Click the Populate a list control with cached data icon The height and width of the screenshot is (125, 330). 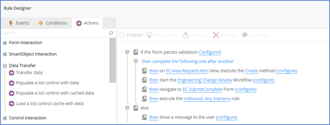(x=11, y=93)
